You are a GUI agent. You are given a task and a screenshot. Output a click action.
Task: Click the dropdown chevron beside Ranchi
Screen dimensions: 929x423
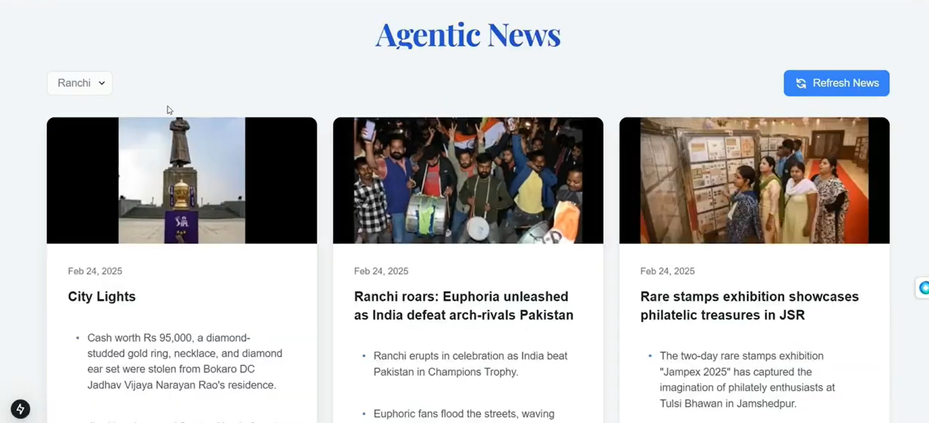pyautogui.click(x=102, y=83)
